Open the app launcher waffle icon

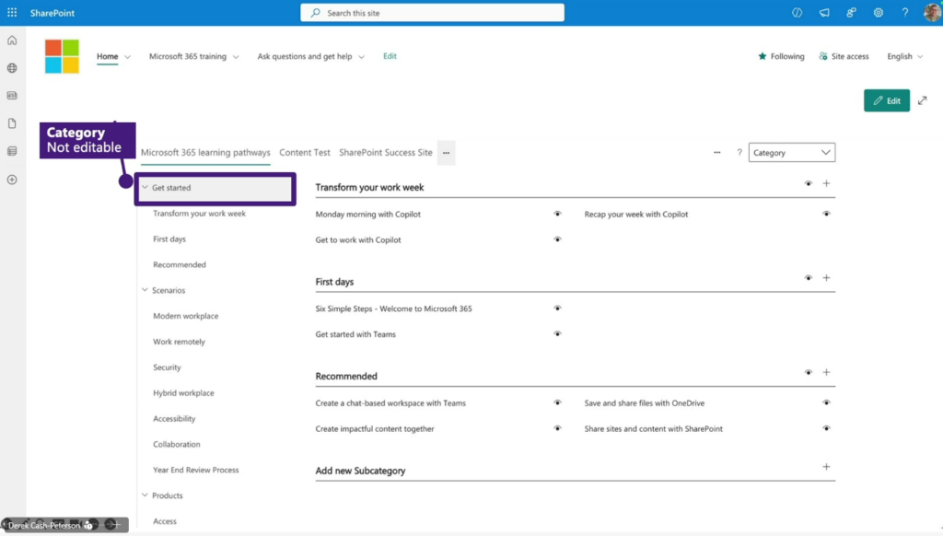[x=12, y=13]
